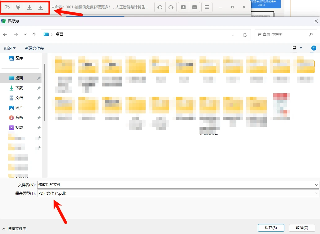The image size is (320, 234).
Task: Click the 保存 button
Action: click(271, 227)
